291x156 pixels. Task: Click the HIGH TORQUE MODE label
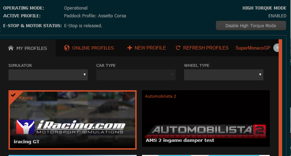(264, 8)
